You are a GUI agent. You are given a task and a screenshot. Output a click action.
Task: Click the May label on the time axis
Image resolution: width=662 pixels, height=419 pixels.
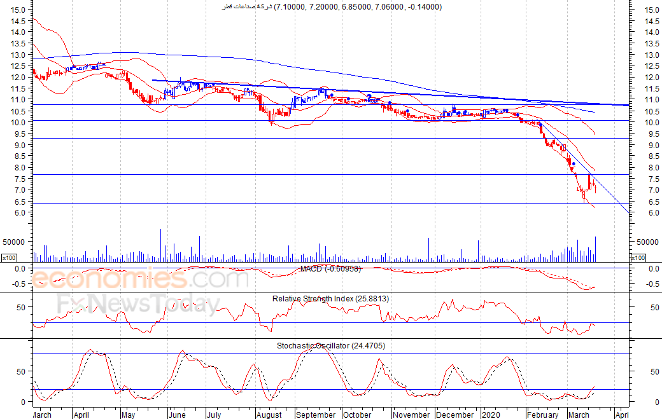click(129, 415)
